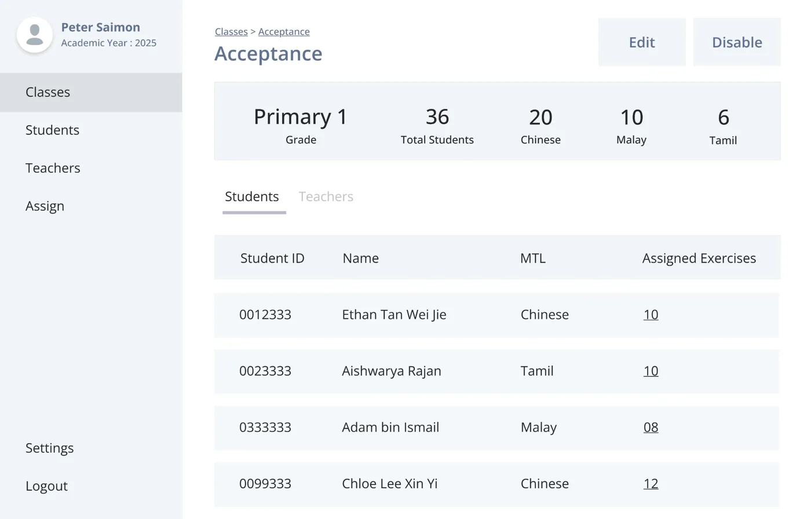Click the 6 Tamil statistic
This screenshot has height=519, width=811.
tap(723, 126)
